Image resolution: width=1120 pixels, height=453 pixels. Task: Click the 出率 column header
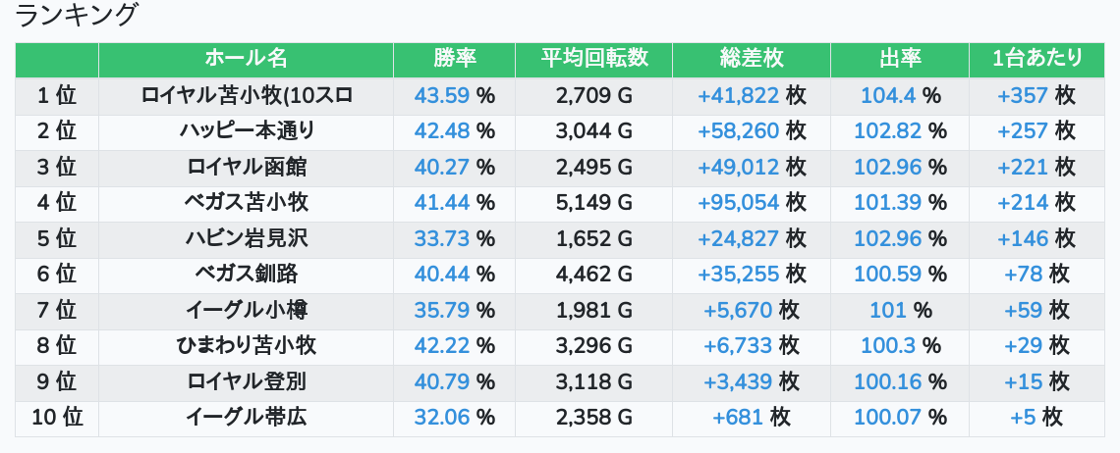click(899, 59)
